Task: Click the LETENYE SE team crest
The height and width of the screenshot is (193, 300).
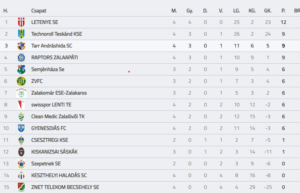Action: (21, 22)
